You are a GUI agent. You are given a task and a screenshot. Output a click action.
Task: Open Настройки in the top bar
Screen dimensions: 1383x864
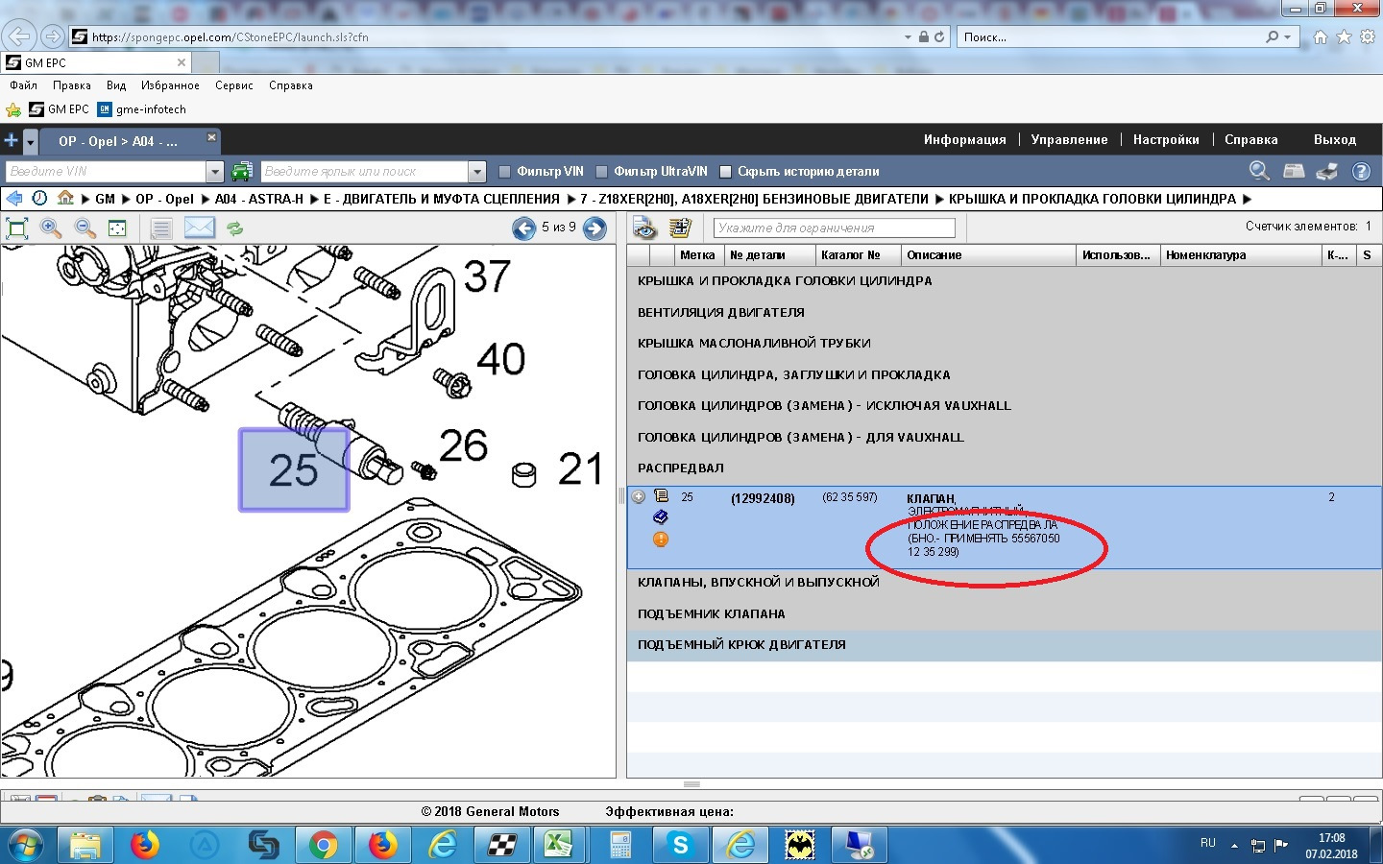point(1166,140)
